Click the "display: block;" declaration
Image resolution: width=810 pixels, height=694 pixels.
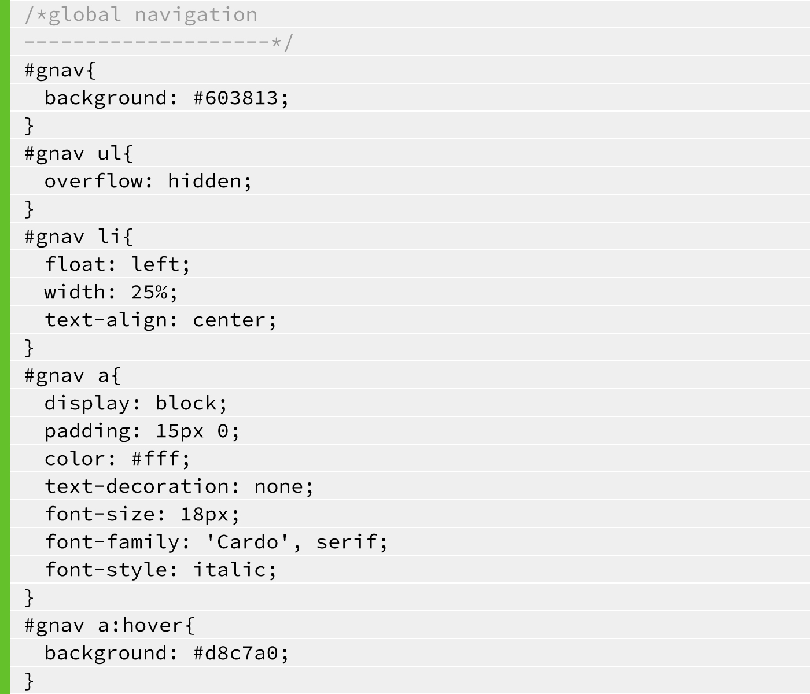[136, 403]
